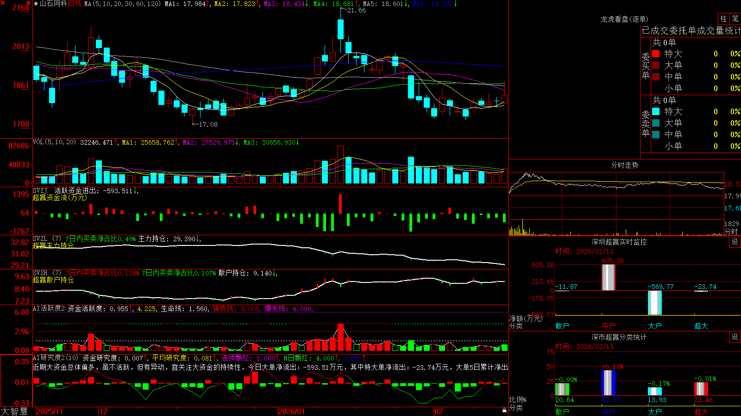This screenshot has height=416, width=741.
Task: Click the bright red 特大 buy order swatch
Action: (656, 54)
